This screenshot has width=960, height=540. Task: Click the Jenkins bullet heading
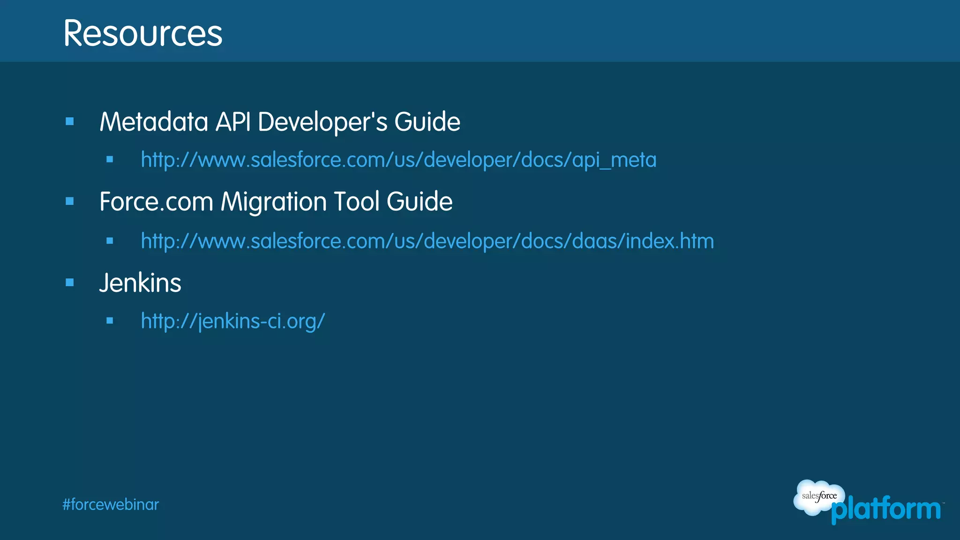[x=140, y=283]
